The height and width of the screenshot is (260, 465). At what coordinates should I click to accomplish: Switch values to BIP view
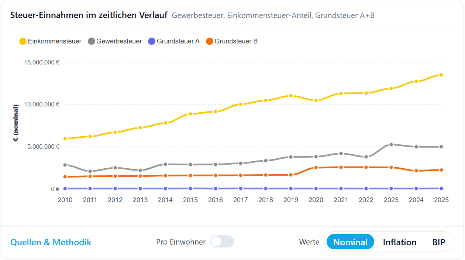point(438,242)
